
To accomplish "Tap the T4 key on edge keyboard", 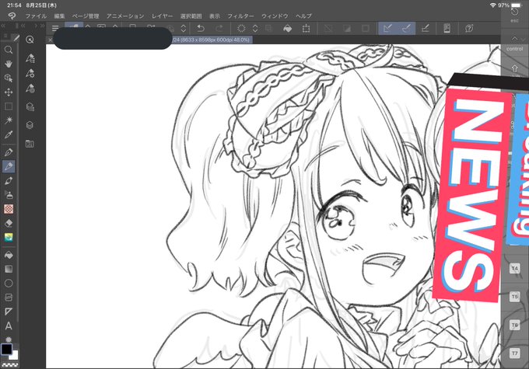I will [x=514, y=268].
